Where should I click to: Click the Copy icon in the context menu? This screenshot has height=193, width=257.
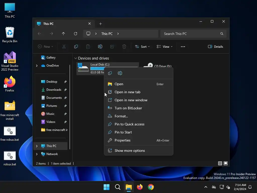coord(110,73)
